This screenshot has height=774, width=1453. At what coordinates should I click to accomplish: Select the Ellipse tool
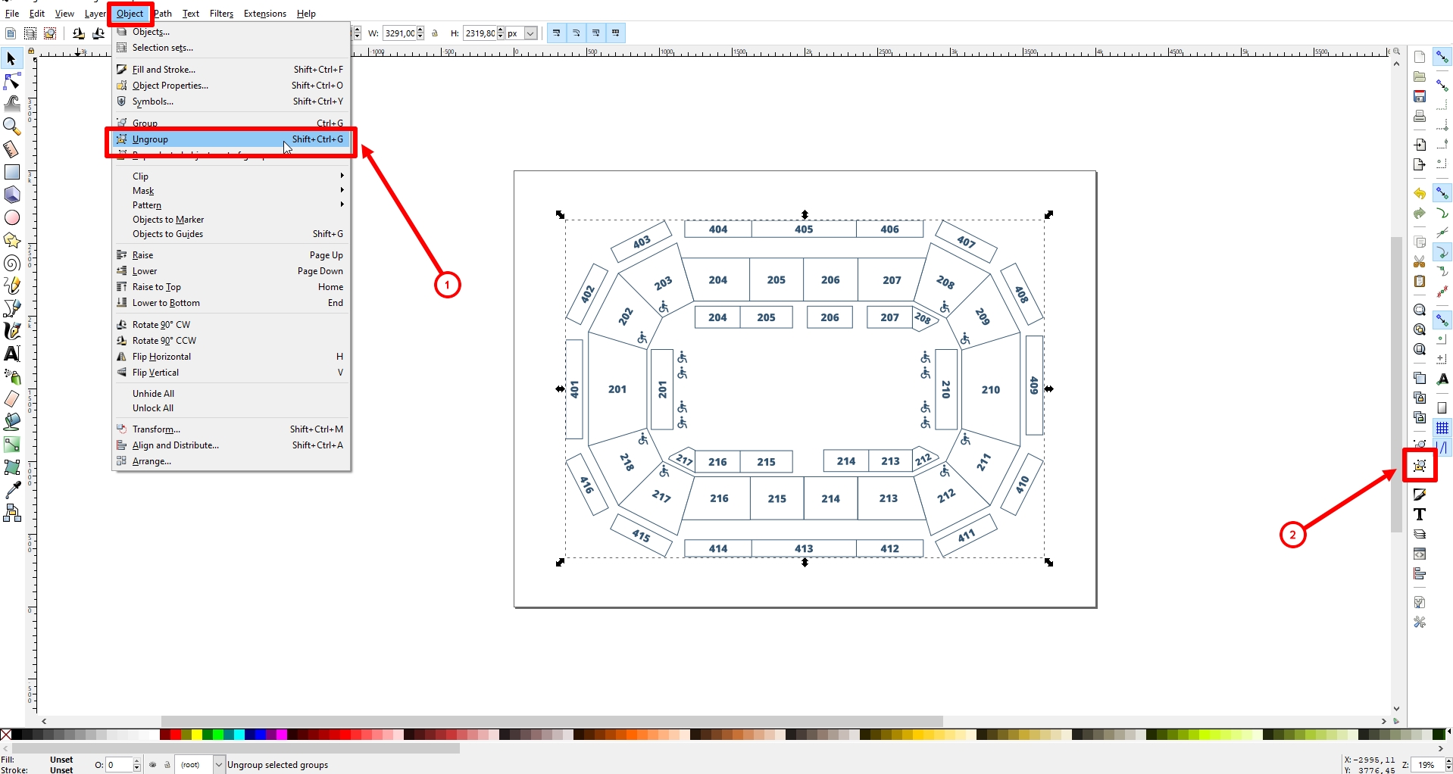11,217
